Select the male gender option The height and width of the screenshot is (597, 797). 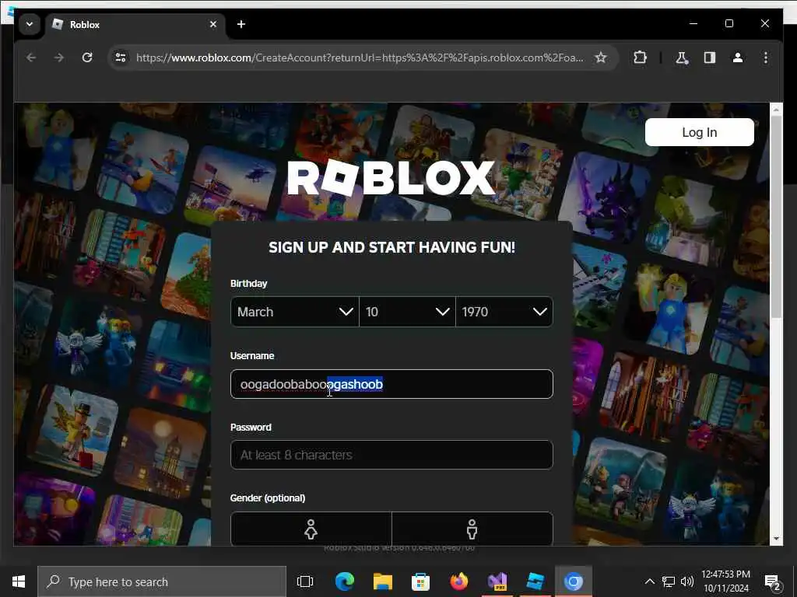(472, 529)
